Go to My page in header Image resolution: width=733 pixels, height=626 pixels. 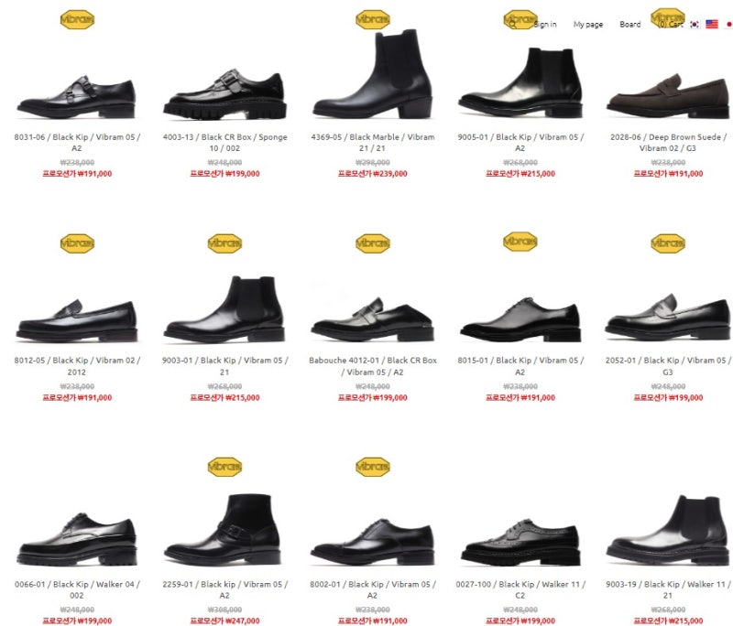(588, 25)
